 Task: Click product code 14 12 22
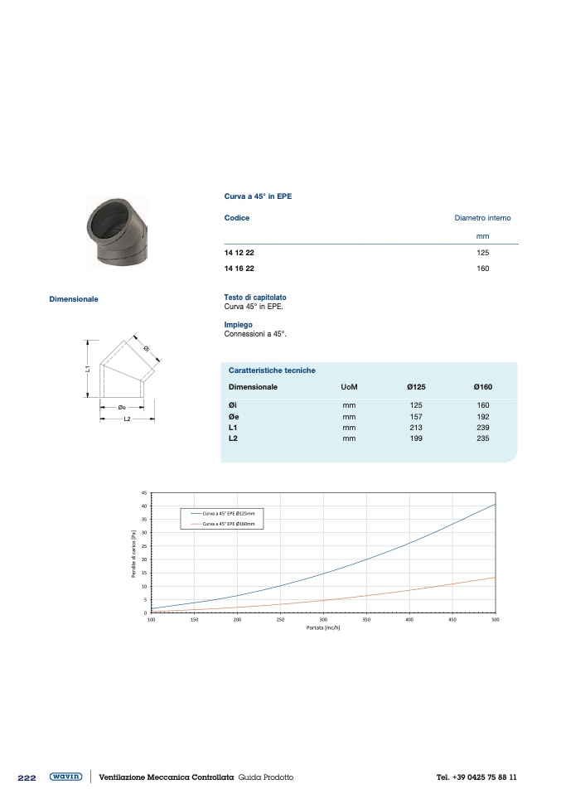coord(239,251)
